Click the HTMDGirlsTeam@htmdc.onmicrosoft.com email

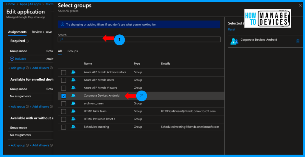click(188, 111)
